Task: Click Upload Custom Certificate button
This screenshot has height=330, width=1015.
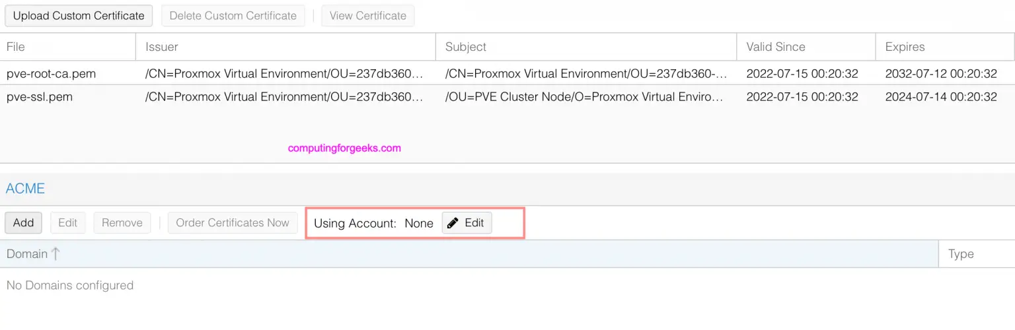Action: point(79,16)
